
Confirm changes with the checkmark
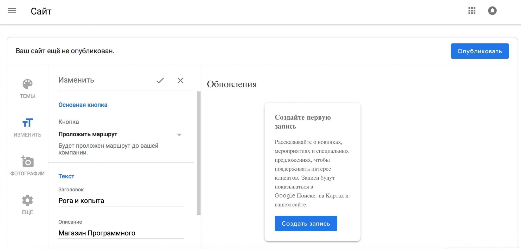tap(160, 81)
